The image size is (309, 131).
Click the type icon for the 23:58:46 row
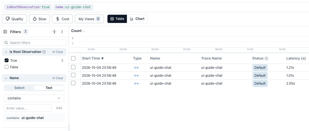136,84
